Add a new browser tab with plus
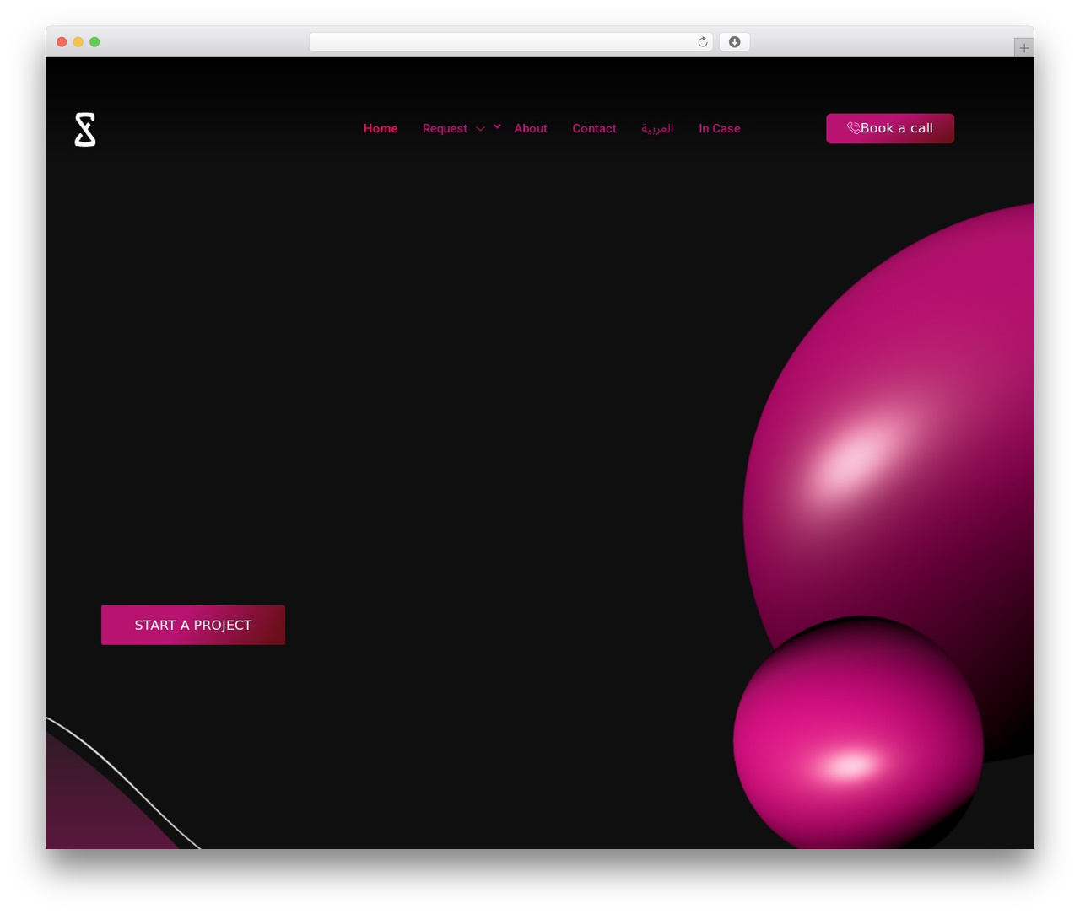The image size is (1080, 914). click(x=1023, y=48)
